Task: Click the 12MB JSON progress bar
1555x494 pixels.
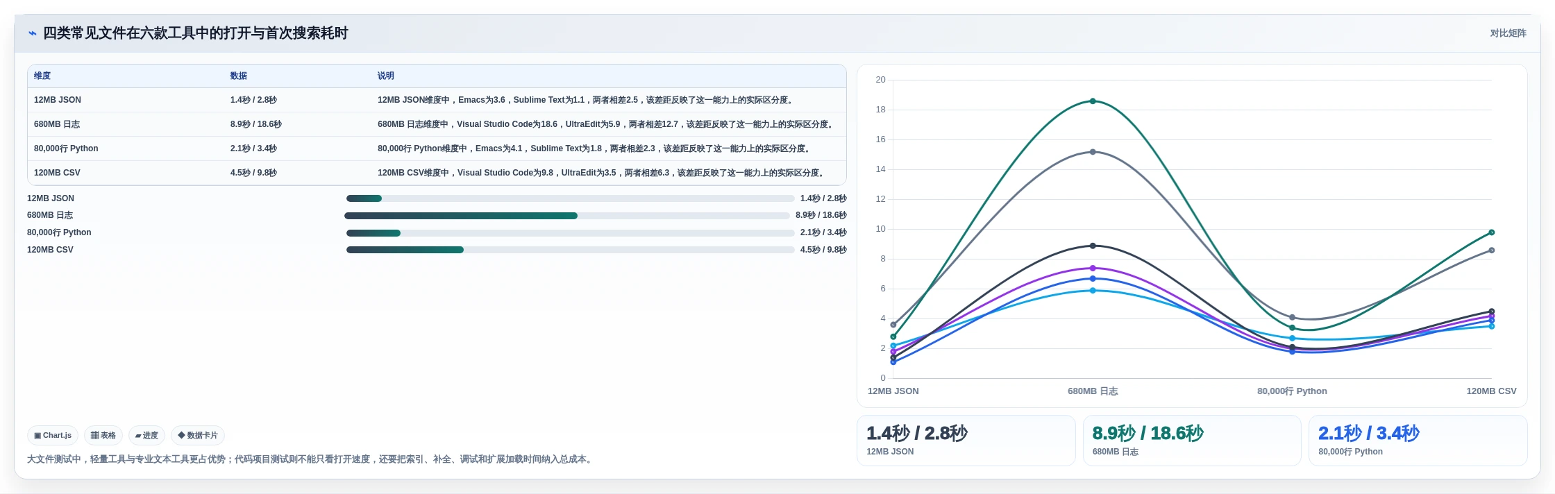Action: [570, 198]
